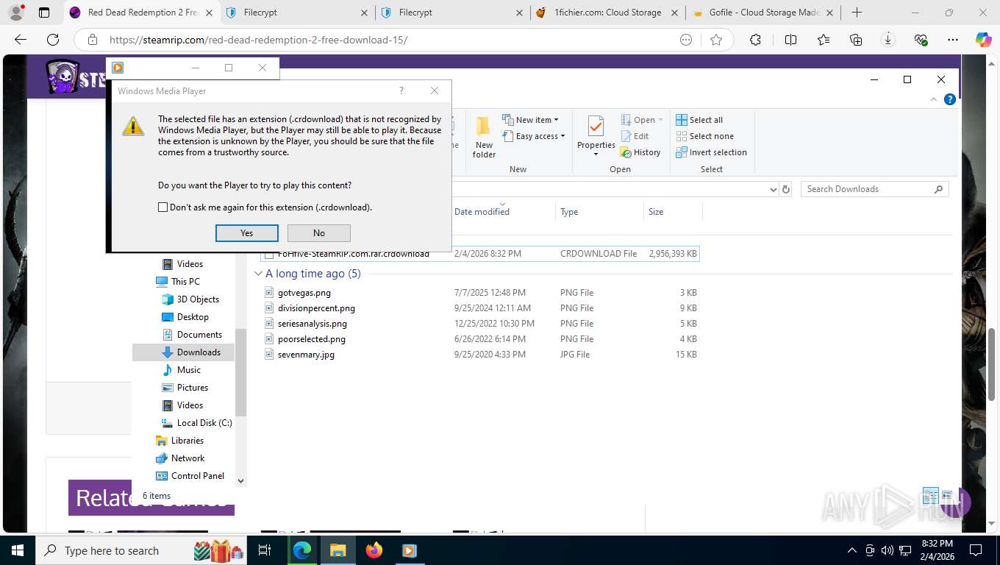Switch to Gofile Cloud Storage tab
The height and width of the screenshot is (565, 1000).
(x=761, y=13)
